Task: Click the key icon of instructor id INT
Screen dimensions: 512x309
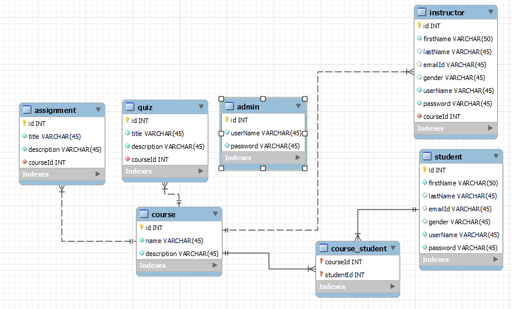Action: 419,25
